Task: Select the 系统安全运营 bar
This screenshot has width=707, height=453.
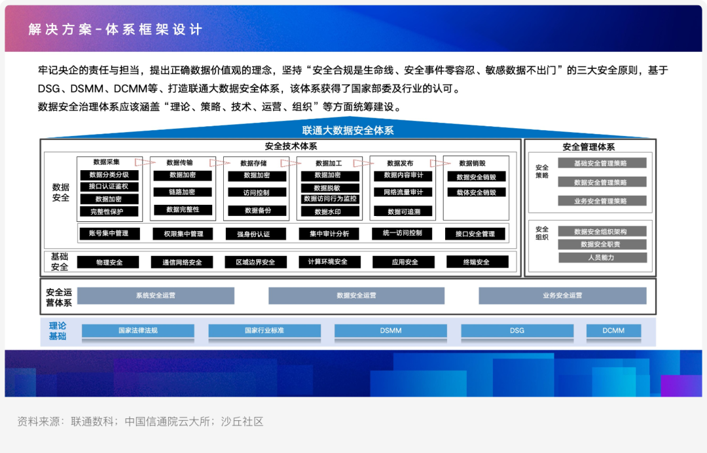Action: [156, 296]
